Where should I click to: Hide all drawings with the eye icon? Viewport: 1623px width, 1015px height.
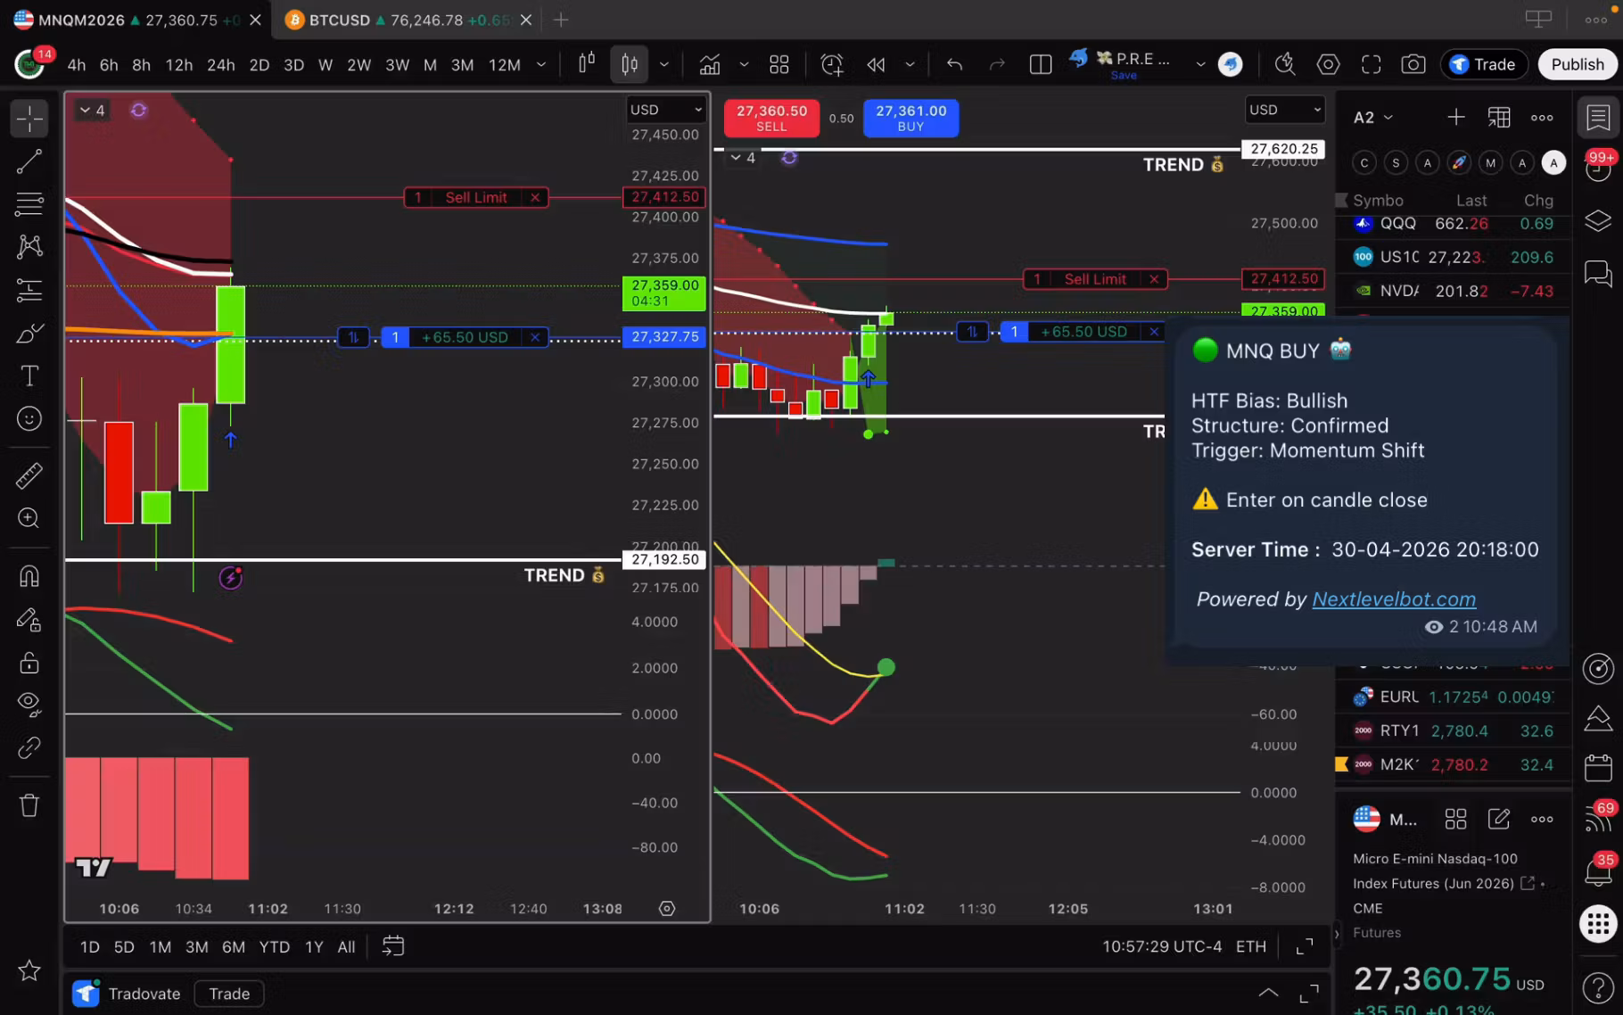[29, 705]
